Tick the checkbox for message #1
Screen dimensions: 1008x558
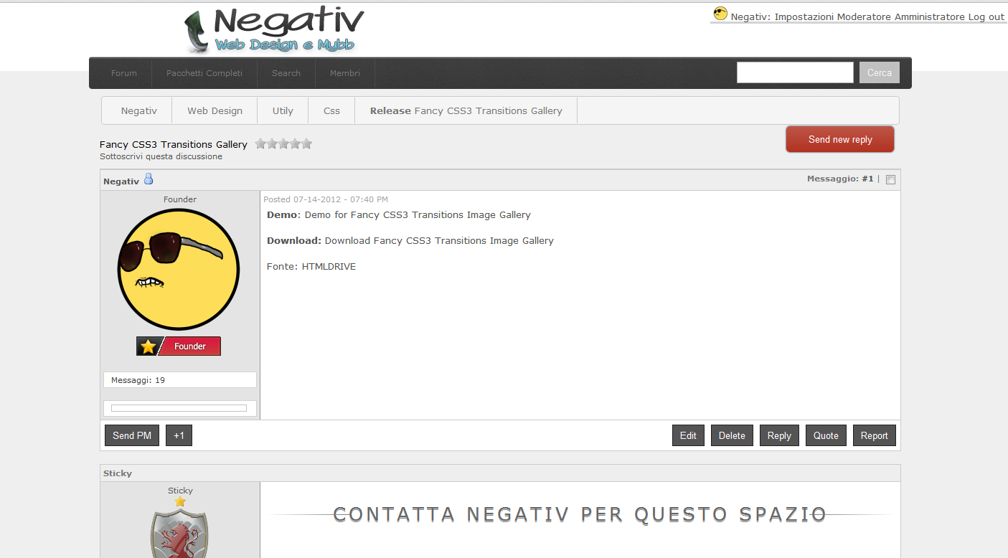(x=890, y=180)
